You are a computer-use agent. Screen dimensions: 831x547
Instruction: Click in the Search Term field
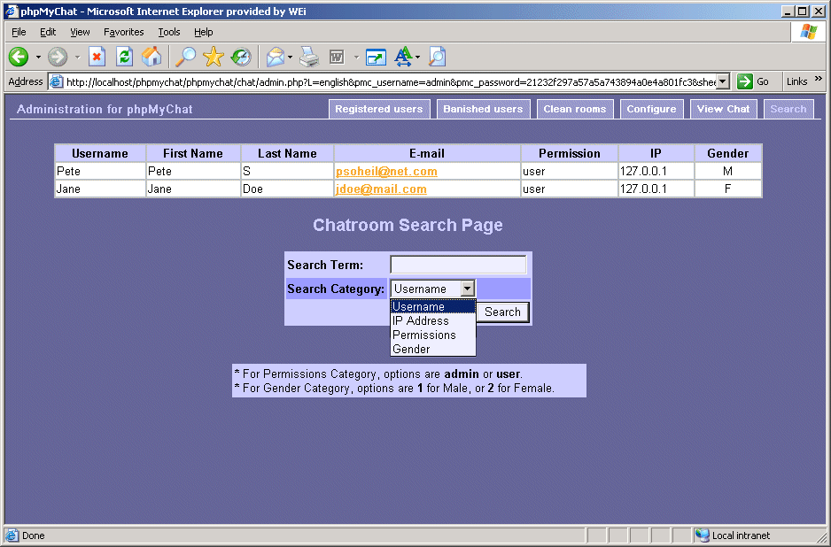point(458,265)
